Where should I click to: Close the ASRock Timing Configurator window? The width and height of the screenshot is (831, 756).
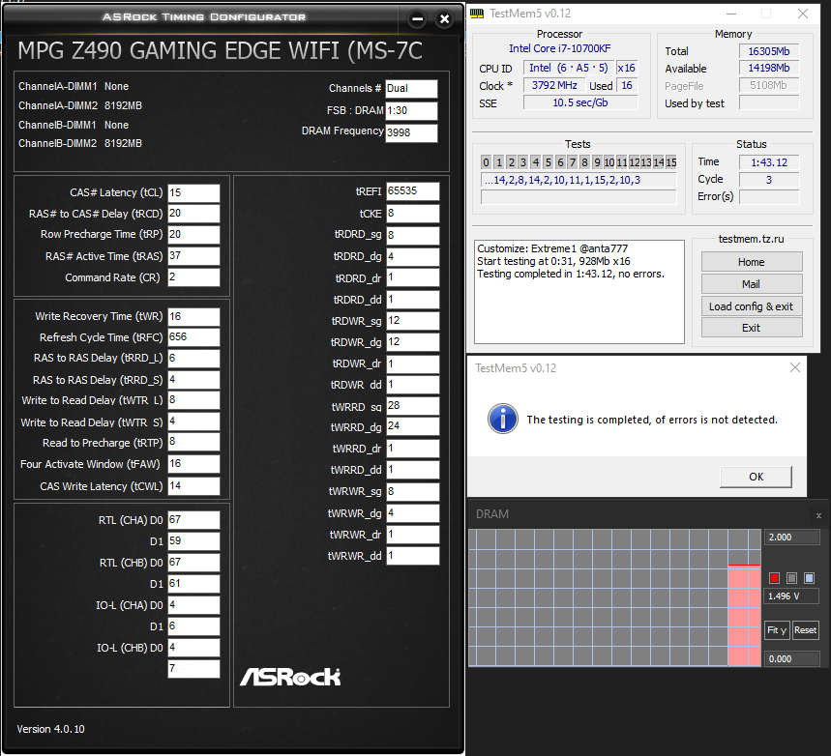[x=444, y=19]
